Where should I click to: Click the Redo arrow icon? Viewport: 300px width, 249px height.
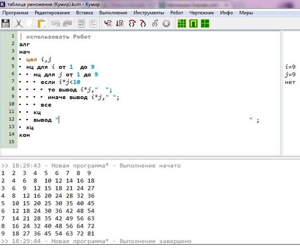tap(67, 24)
